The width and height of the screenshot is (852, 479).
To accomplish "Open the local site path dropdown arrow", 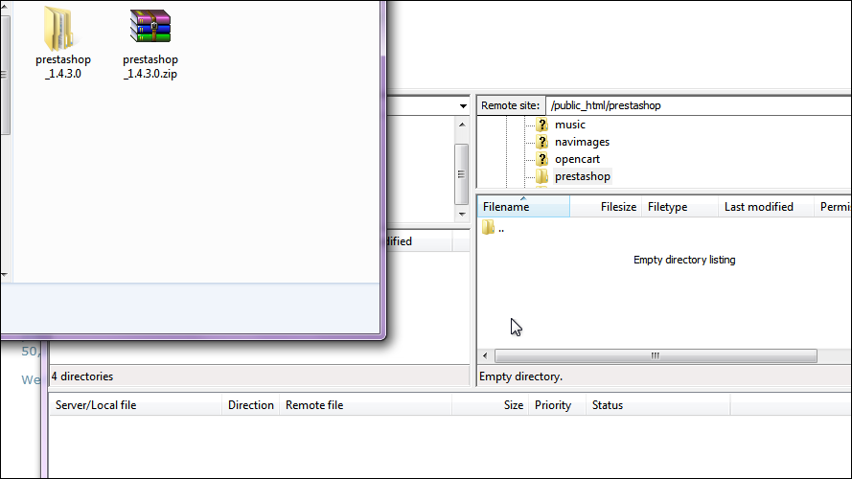I will tap(463, 106).
